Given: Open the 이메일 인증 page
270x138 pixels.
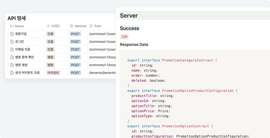Looking at the screenshot, I should (x=23, y=49).
